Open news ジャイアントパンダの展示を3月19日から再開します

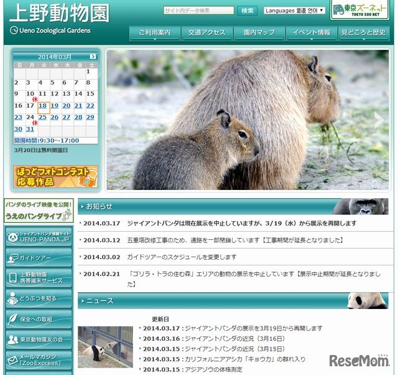254,328
